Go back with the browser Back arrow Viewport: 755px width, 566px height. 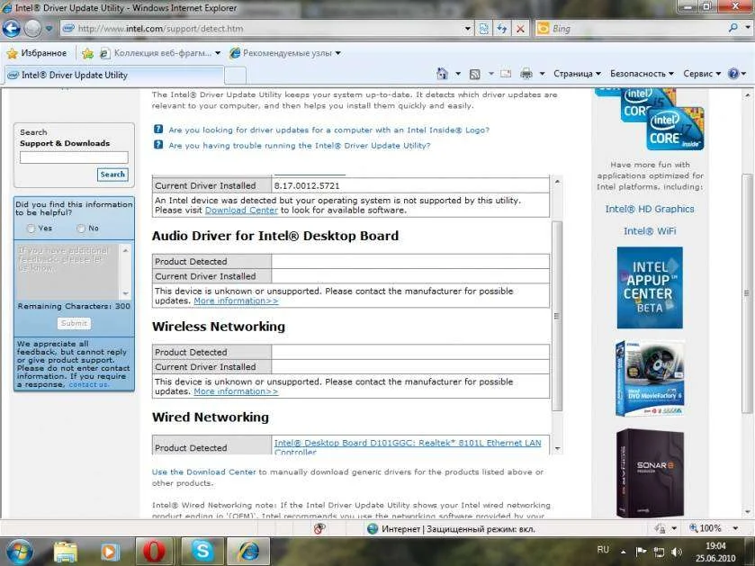coord(12,29)
